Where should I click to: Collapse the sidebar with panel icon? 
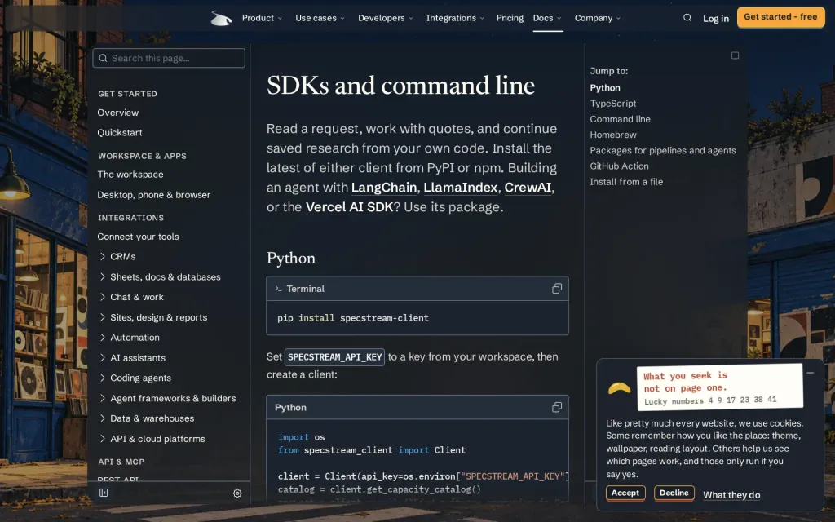(x=104, y=493)
